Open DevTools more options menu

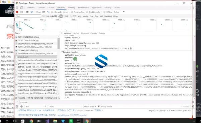(x=193, y=8)
